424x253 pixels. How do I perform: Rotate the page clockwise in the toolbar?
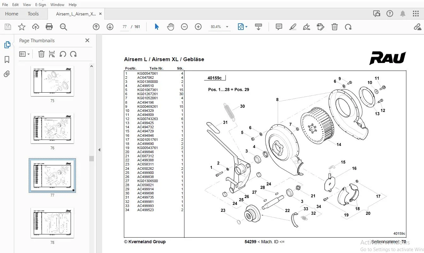pyautogui.click(x=348, y=27)
